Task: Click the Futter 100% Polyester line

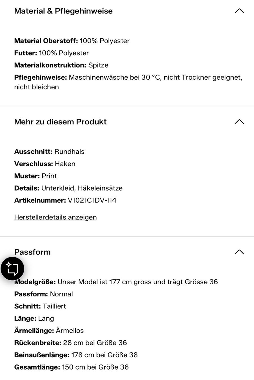Action: pyautogui.click(x=52, y=53)
